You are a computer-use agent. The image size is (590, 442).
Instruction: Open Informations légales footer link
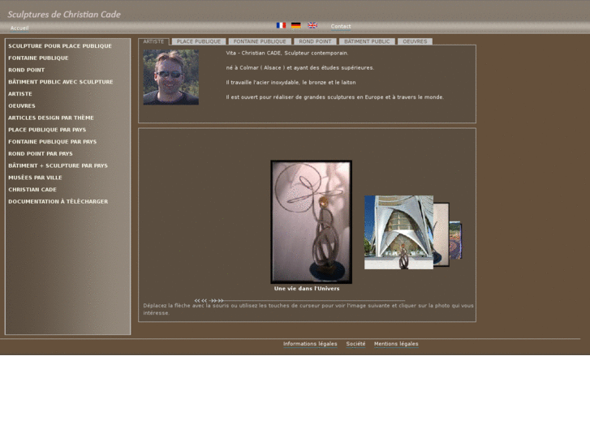pos(310,344)
